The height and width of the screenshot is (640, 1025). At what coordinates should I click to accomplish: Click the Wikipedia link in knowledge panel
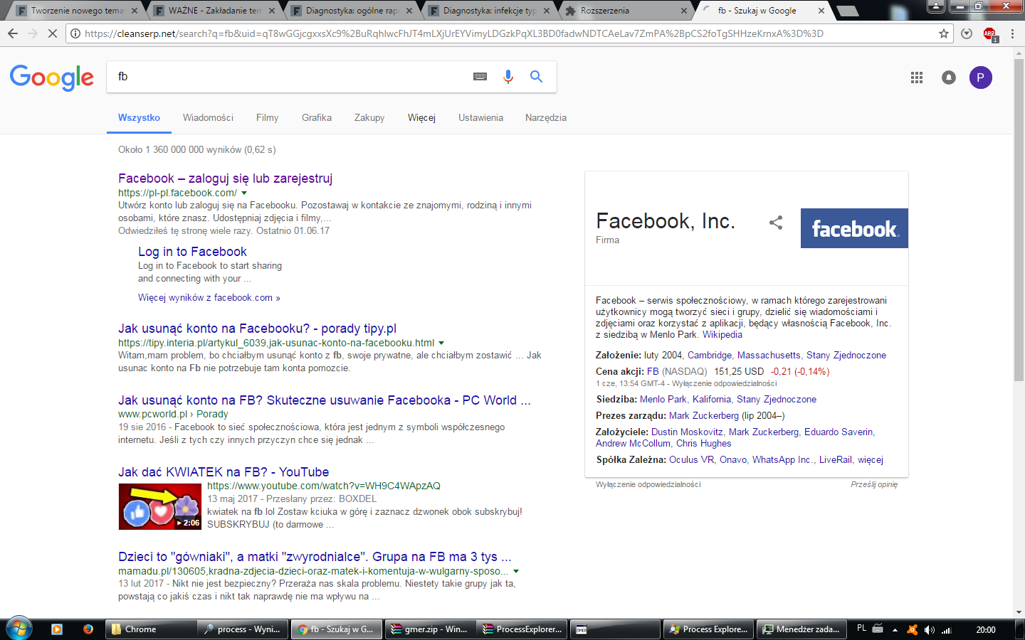[x=722, y=335]
